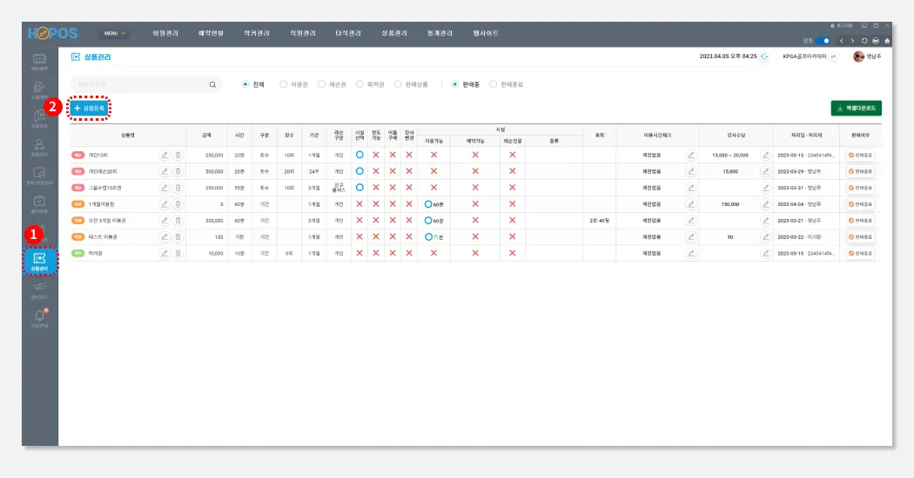Click the reload icon in the top bar
Screen dimensions: 914x478
click(x=864, y=41)
